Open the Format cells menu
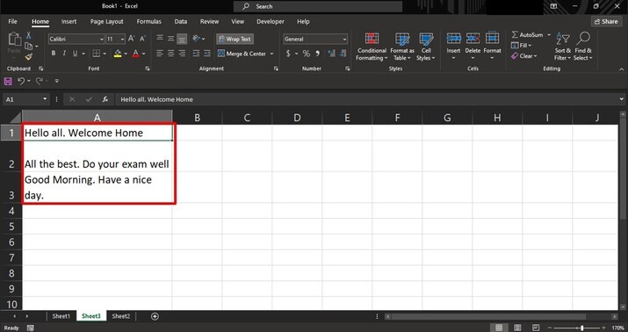This screenshot has width=628, height=332. [x=492, y=47]
